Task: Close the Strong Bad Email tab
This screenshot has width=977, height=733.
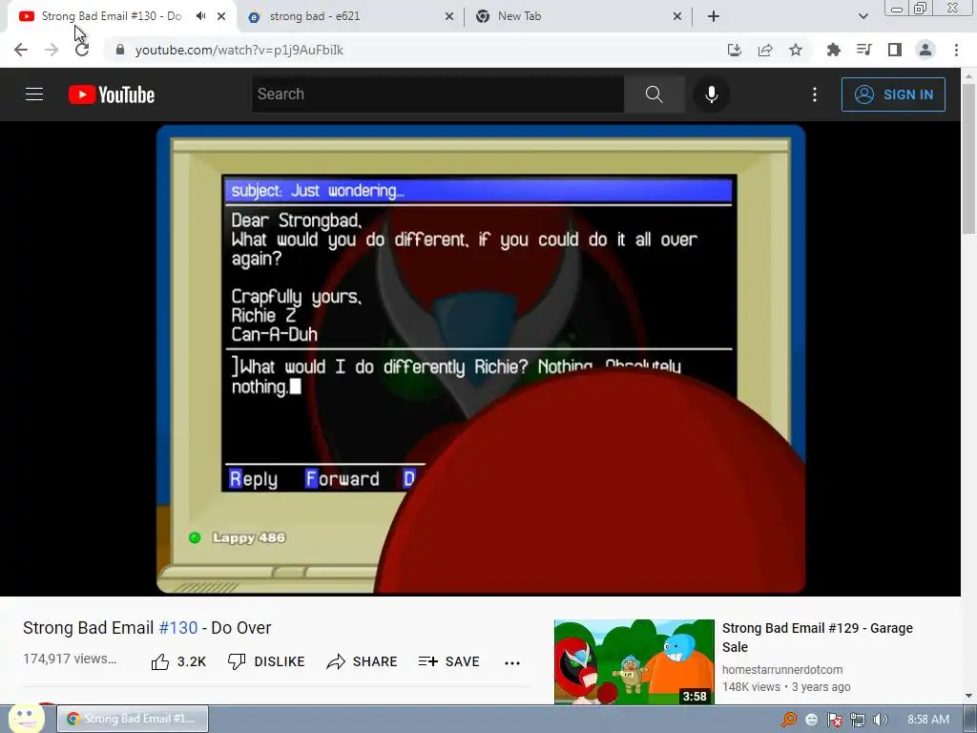Action: point(221,16)
